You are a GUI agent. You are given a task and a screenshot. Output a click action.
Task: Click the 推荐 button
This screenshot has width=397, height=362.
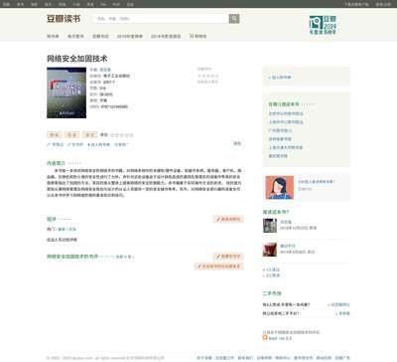[x=237, y=143]
